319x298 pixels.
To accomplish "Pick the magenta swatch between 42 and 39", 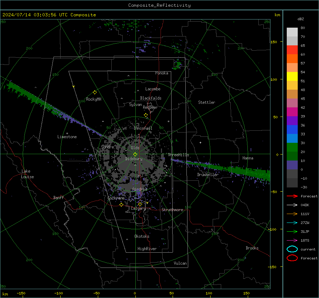I will coord(292,112).
